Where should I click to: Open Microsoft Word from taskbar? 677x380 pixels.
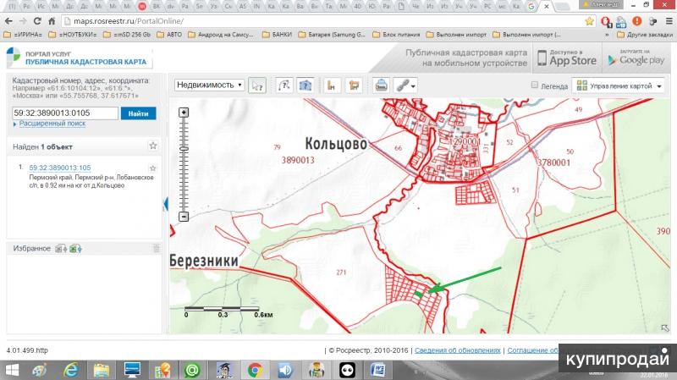pyautogui.click(x=378, y=370)
